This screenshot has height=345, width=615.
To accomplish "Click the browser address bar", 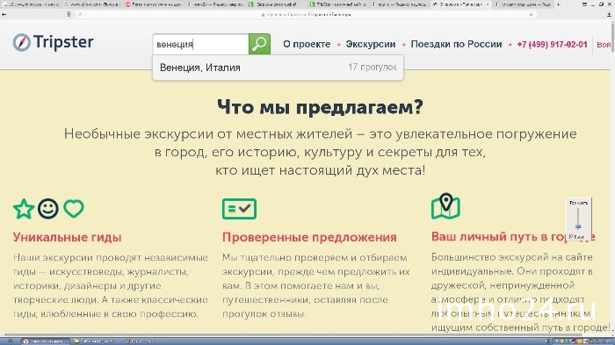I will pos(306,15).
